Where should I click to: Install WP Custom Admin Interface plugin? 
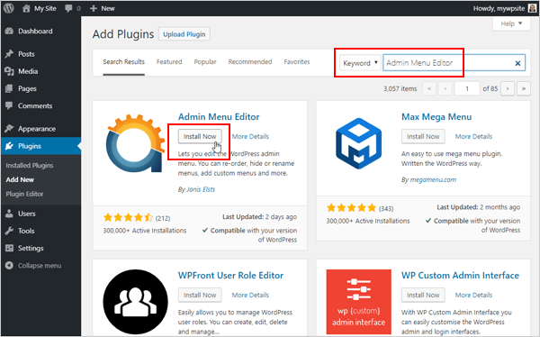point(423,295)
